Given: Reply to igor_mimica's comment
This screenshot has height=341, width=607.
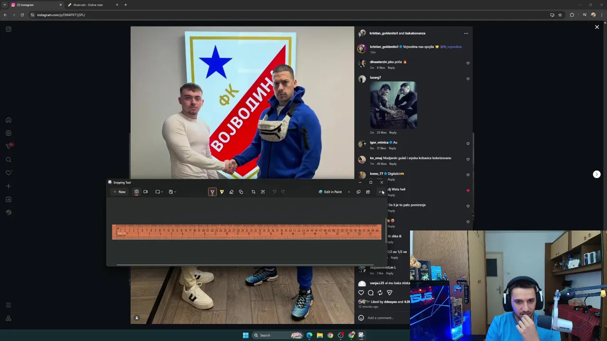Looking at the screenshot, I should pos(392,148).
